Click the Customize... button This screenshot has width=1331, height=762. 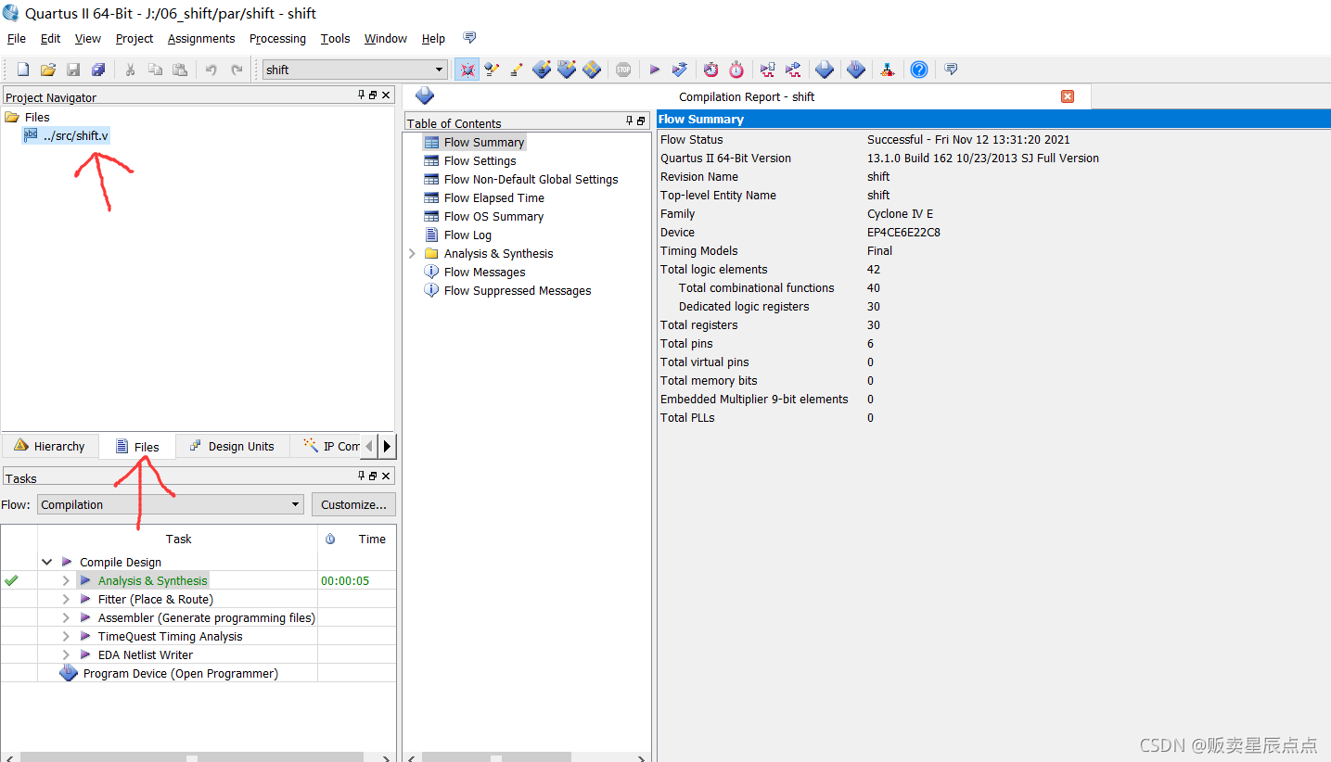353,504
